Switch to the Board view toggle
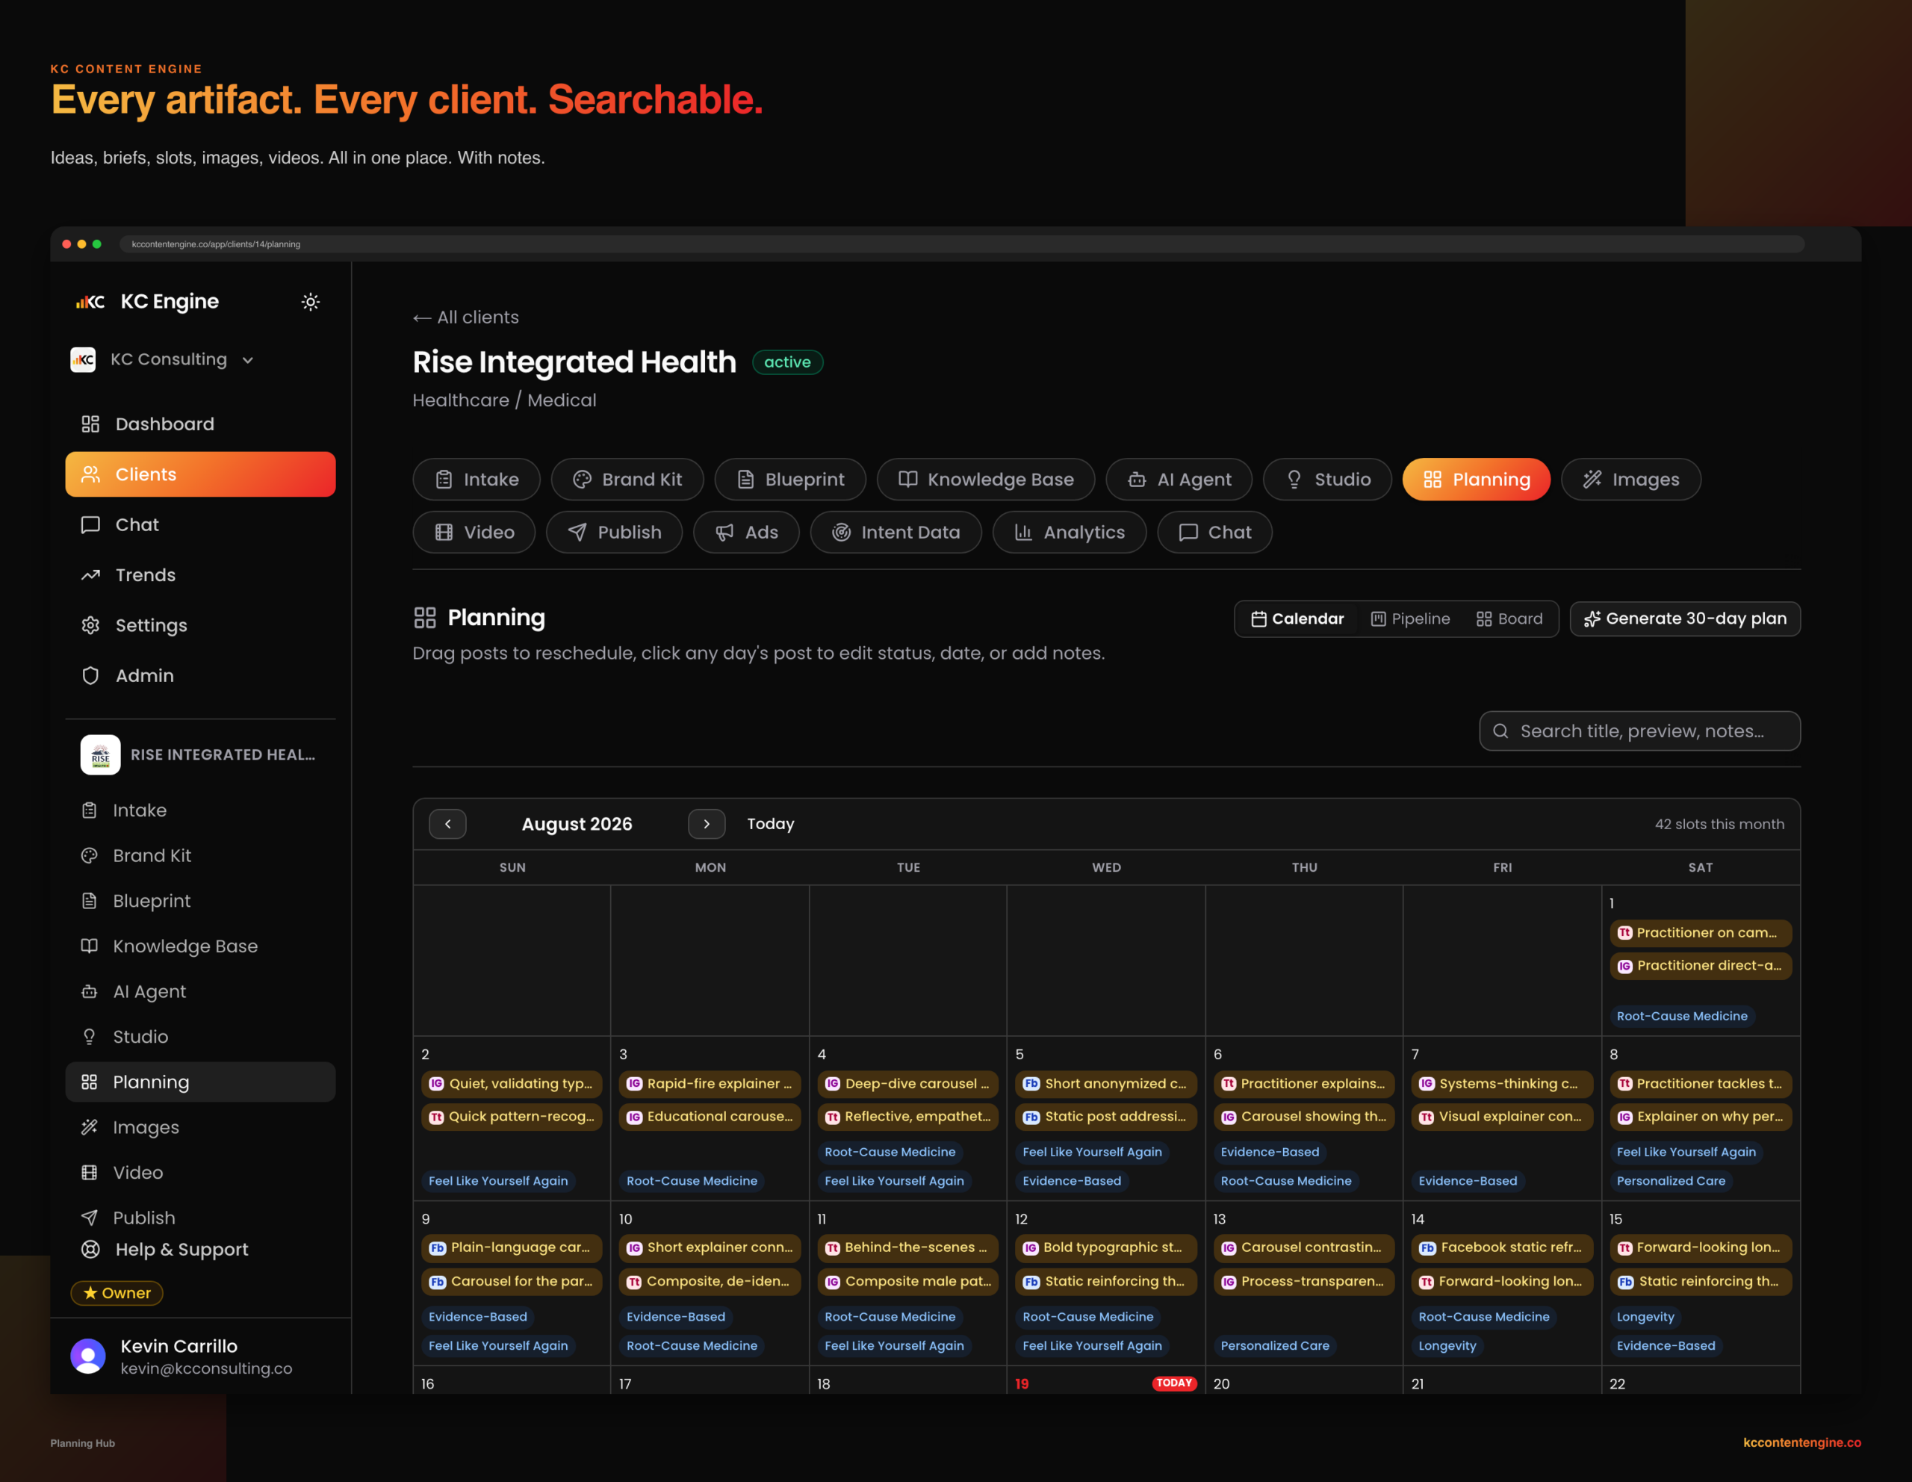Viewport: 1912px width, 1482px height. point(1509,619)
